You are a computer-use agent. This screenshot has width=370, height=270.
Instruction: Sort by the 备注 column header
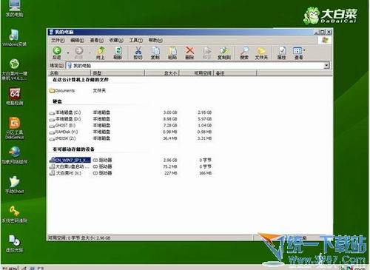tap(235, 73)
